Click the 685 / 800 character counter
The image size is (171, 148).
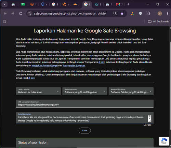[x=147, y=125]
